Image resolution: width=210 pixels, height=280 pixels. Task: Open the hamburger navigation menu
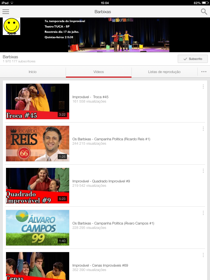6,11
